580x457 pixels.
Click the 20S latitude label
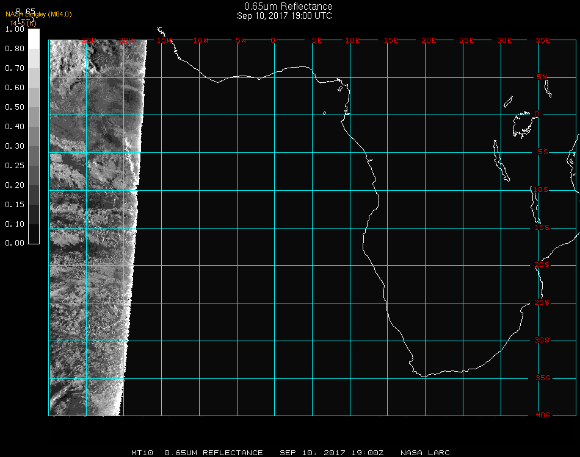tap(542, 265)
